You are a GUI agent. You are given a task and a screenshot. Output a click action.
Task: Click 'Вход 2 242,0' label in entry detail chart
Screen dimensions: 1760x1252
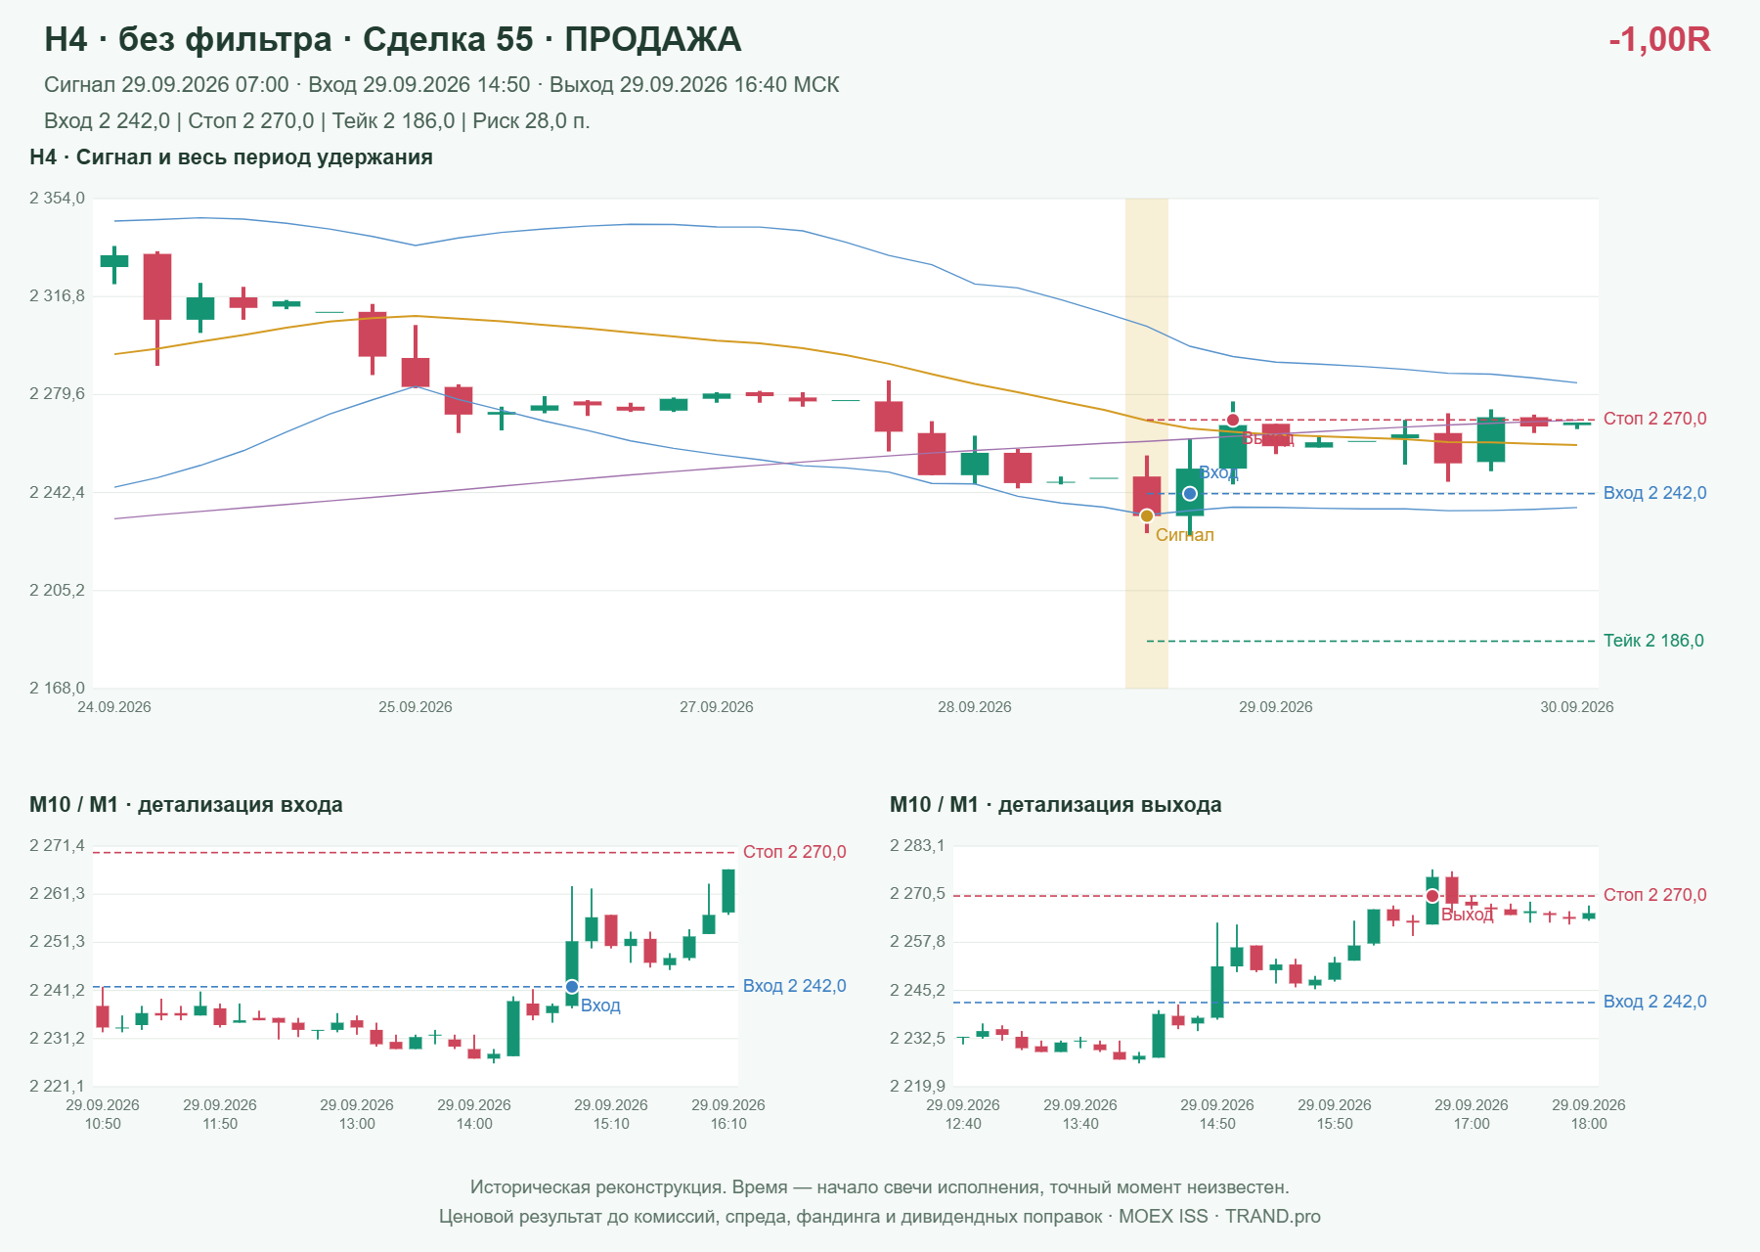(x=795, y=986)
